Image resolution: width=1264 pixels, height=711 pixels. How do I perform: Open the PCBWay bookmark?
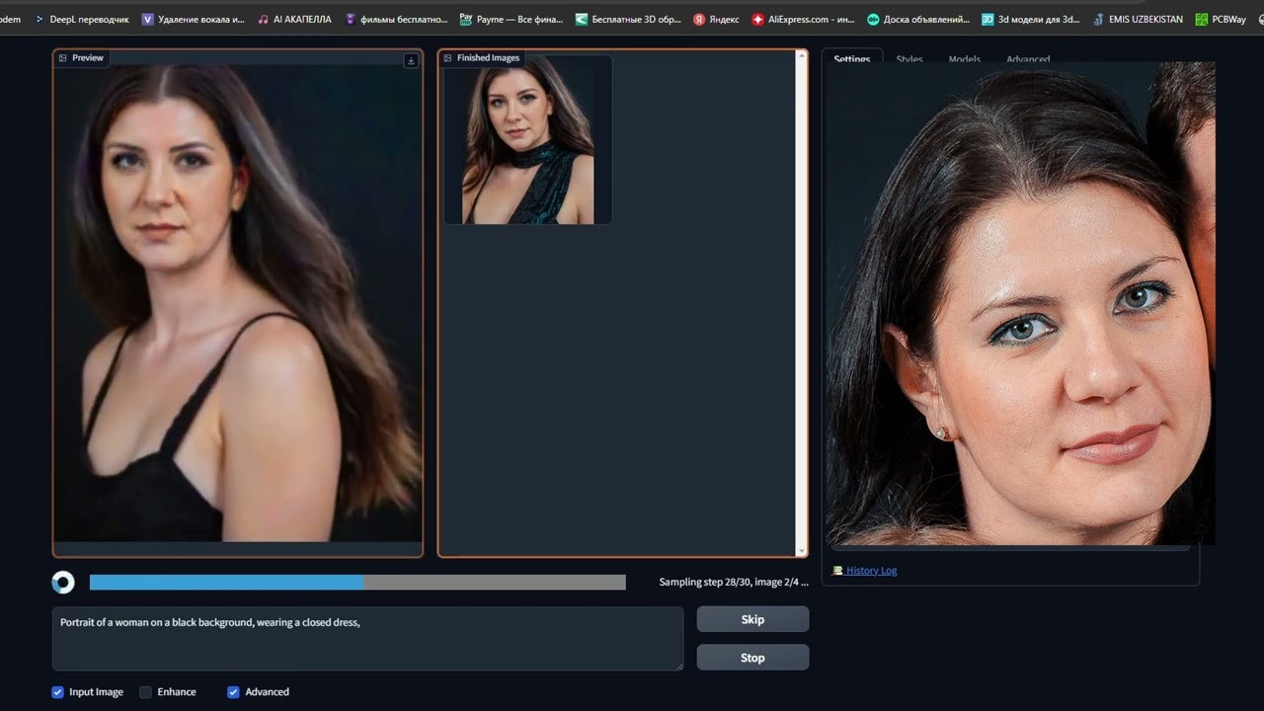(1221, 19)
